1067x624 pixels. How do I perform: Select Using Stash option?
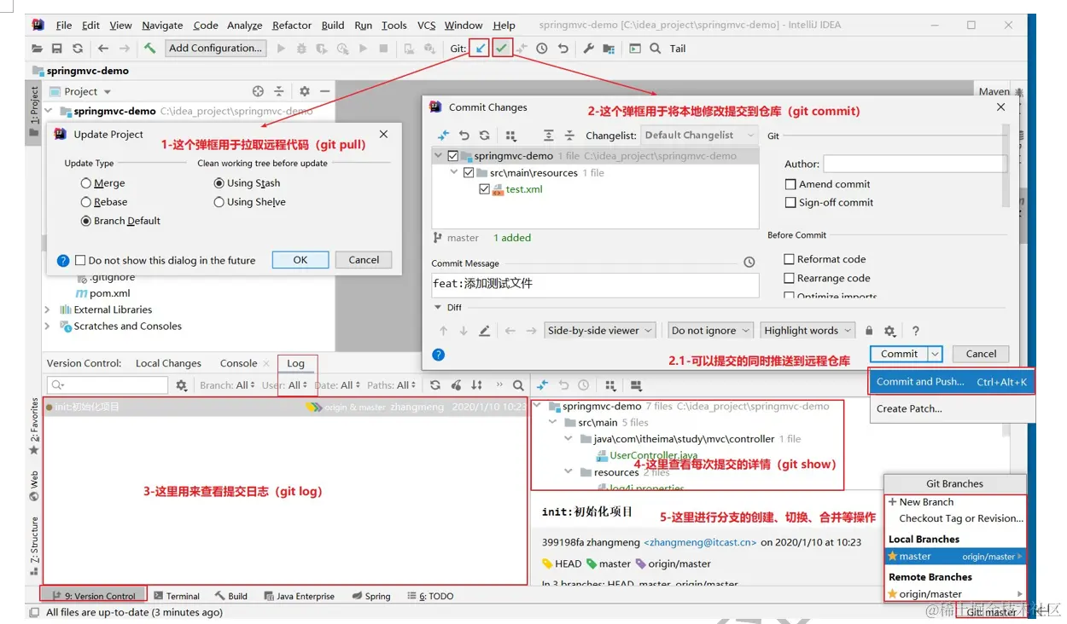pyautogui.click(x=219, y=183)
